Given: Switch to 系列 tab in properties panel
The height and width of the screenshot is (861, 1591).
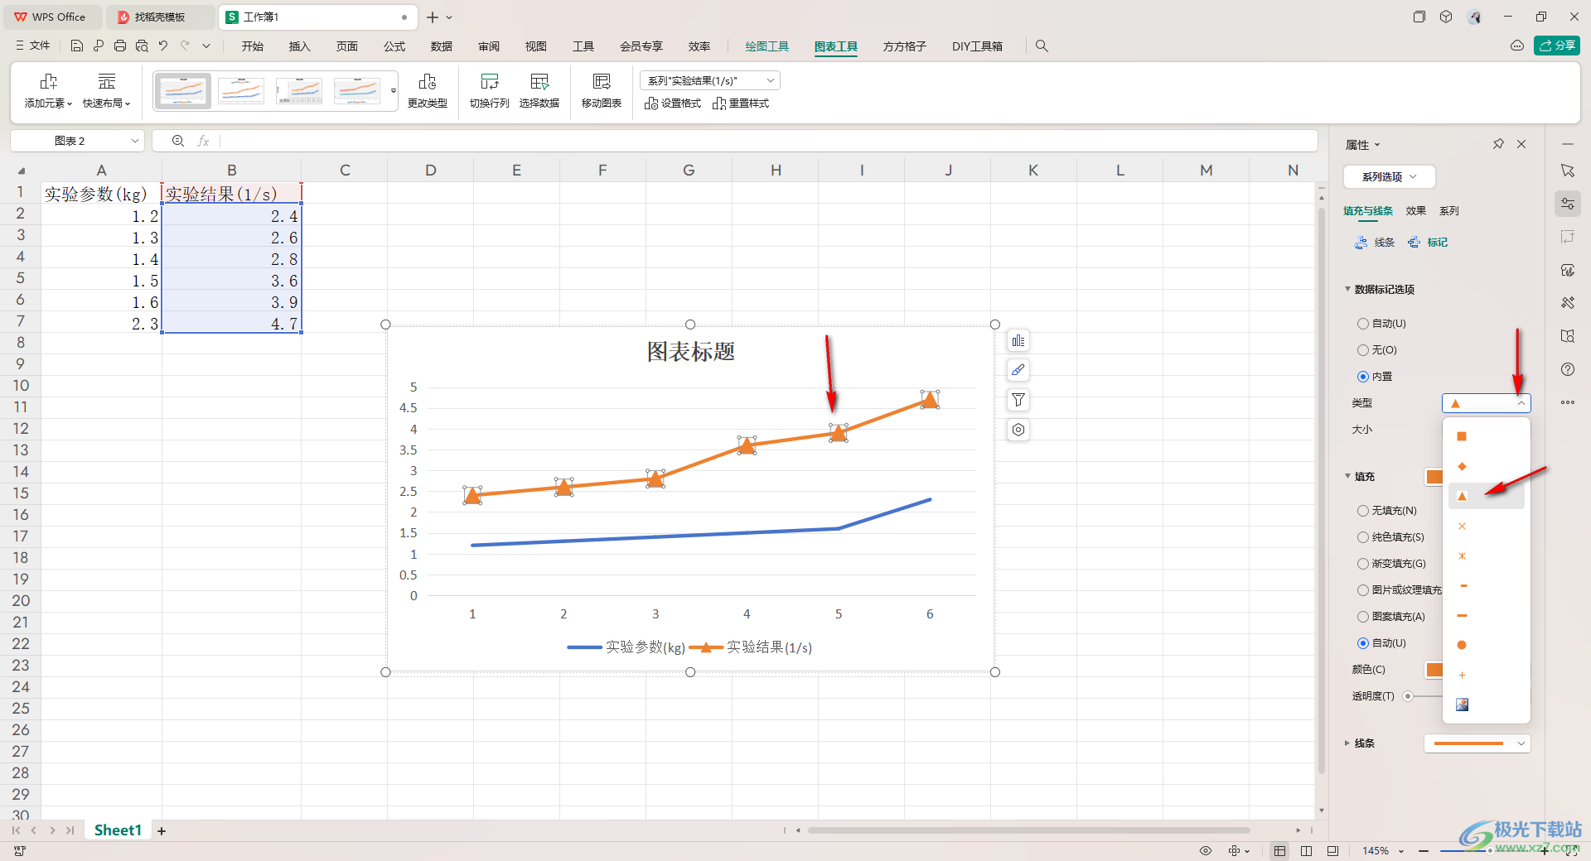Looking at the screenshot, I should tap(1448, 211).
